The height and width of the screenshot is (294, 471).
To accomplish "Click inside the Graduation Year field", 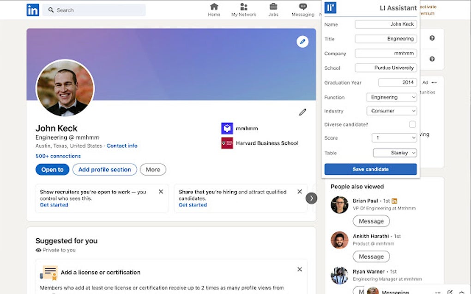I will click(397, 82).
